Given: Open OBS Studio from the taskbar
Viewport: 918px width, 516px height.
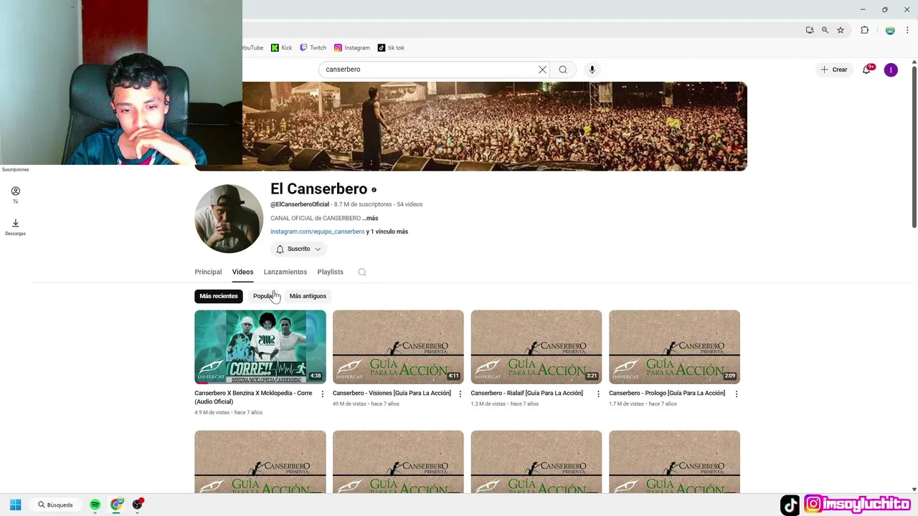Looking at the screenshot, I should pos(137,505).
